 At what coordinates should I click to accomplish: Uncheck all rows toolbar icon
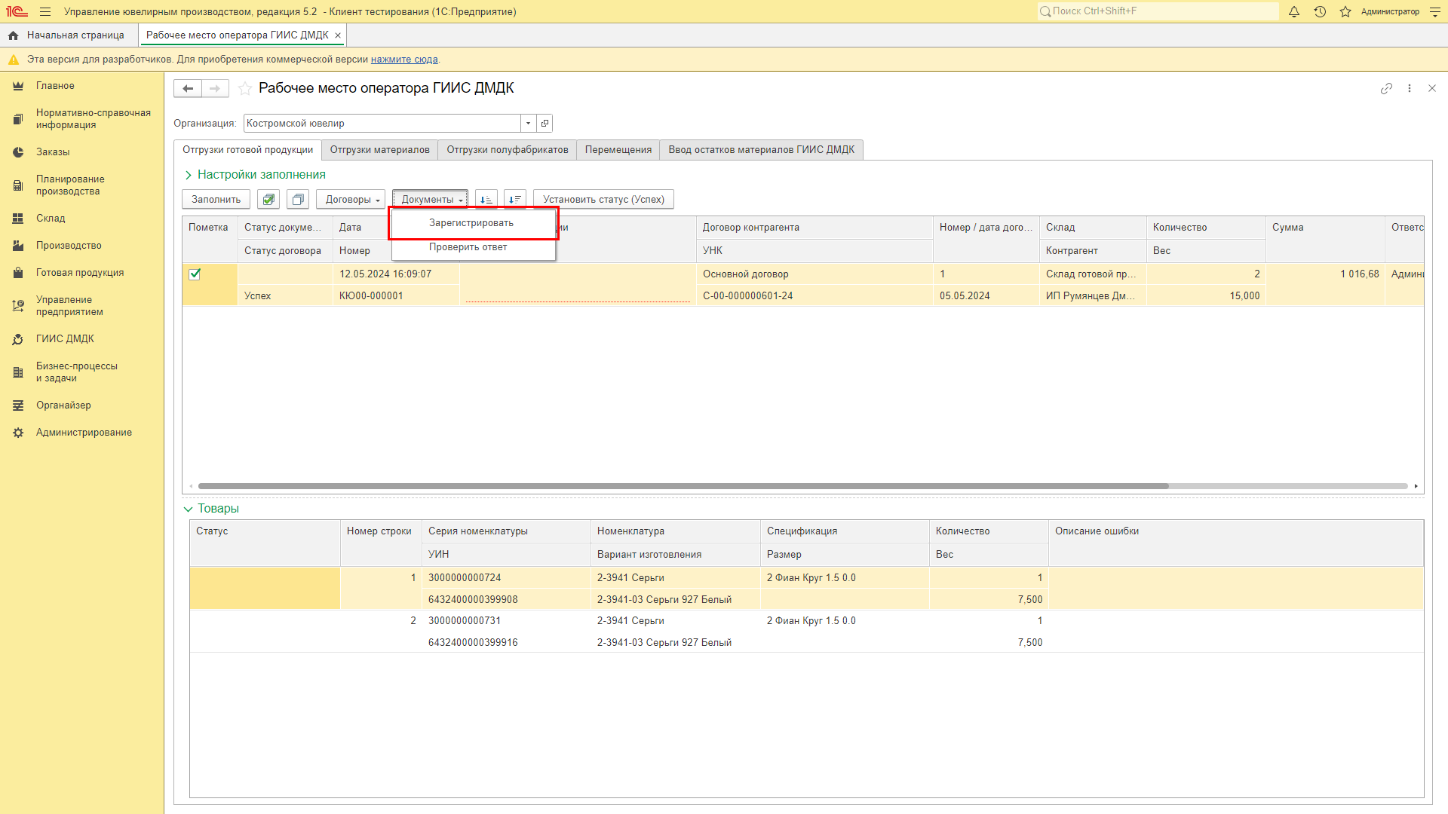[298, 200]
